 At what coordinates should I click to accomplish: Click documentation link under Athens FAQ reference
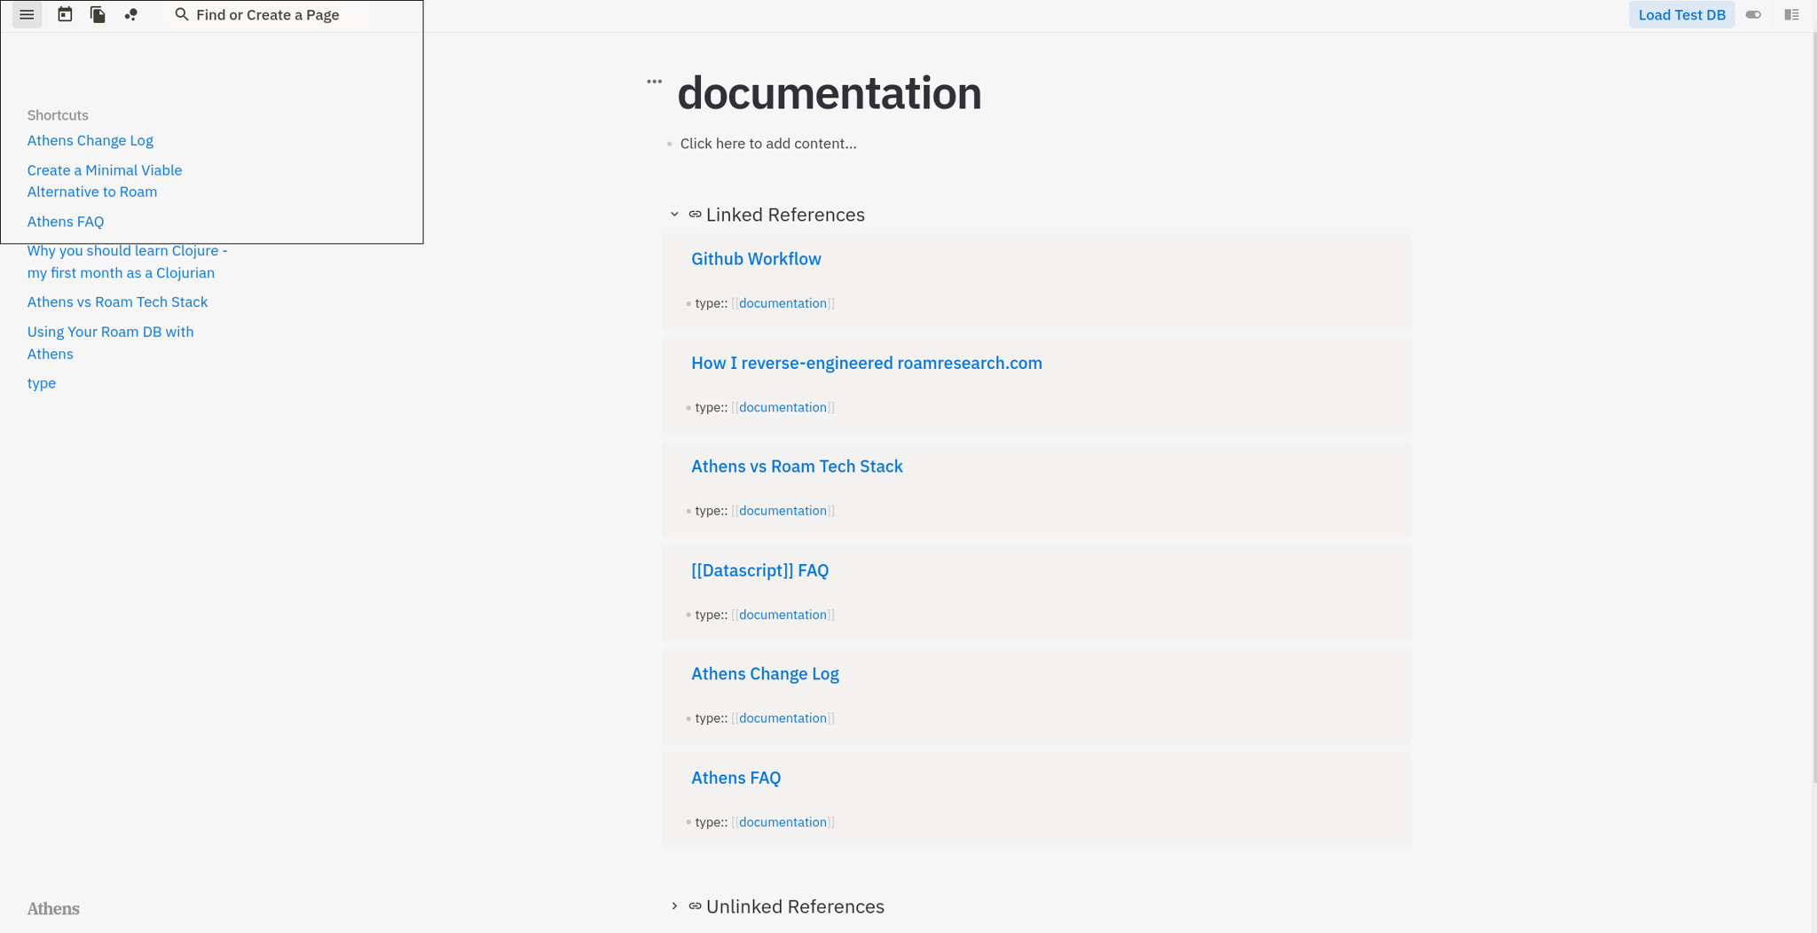coord(783,822)
